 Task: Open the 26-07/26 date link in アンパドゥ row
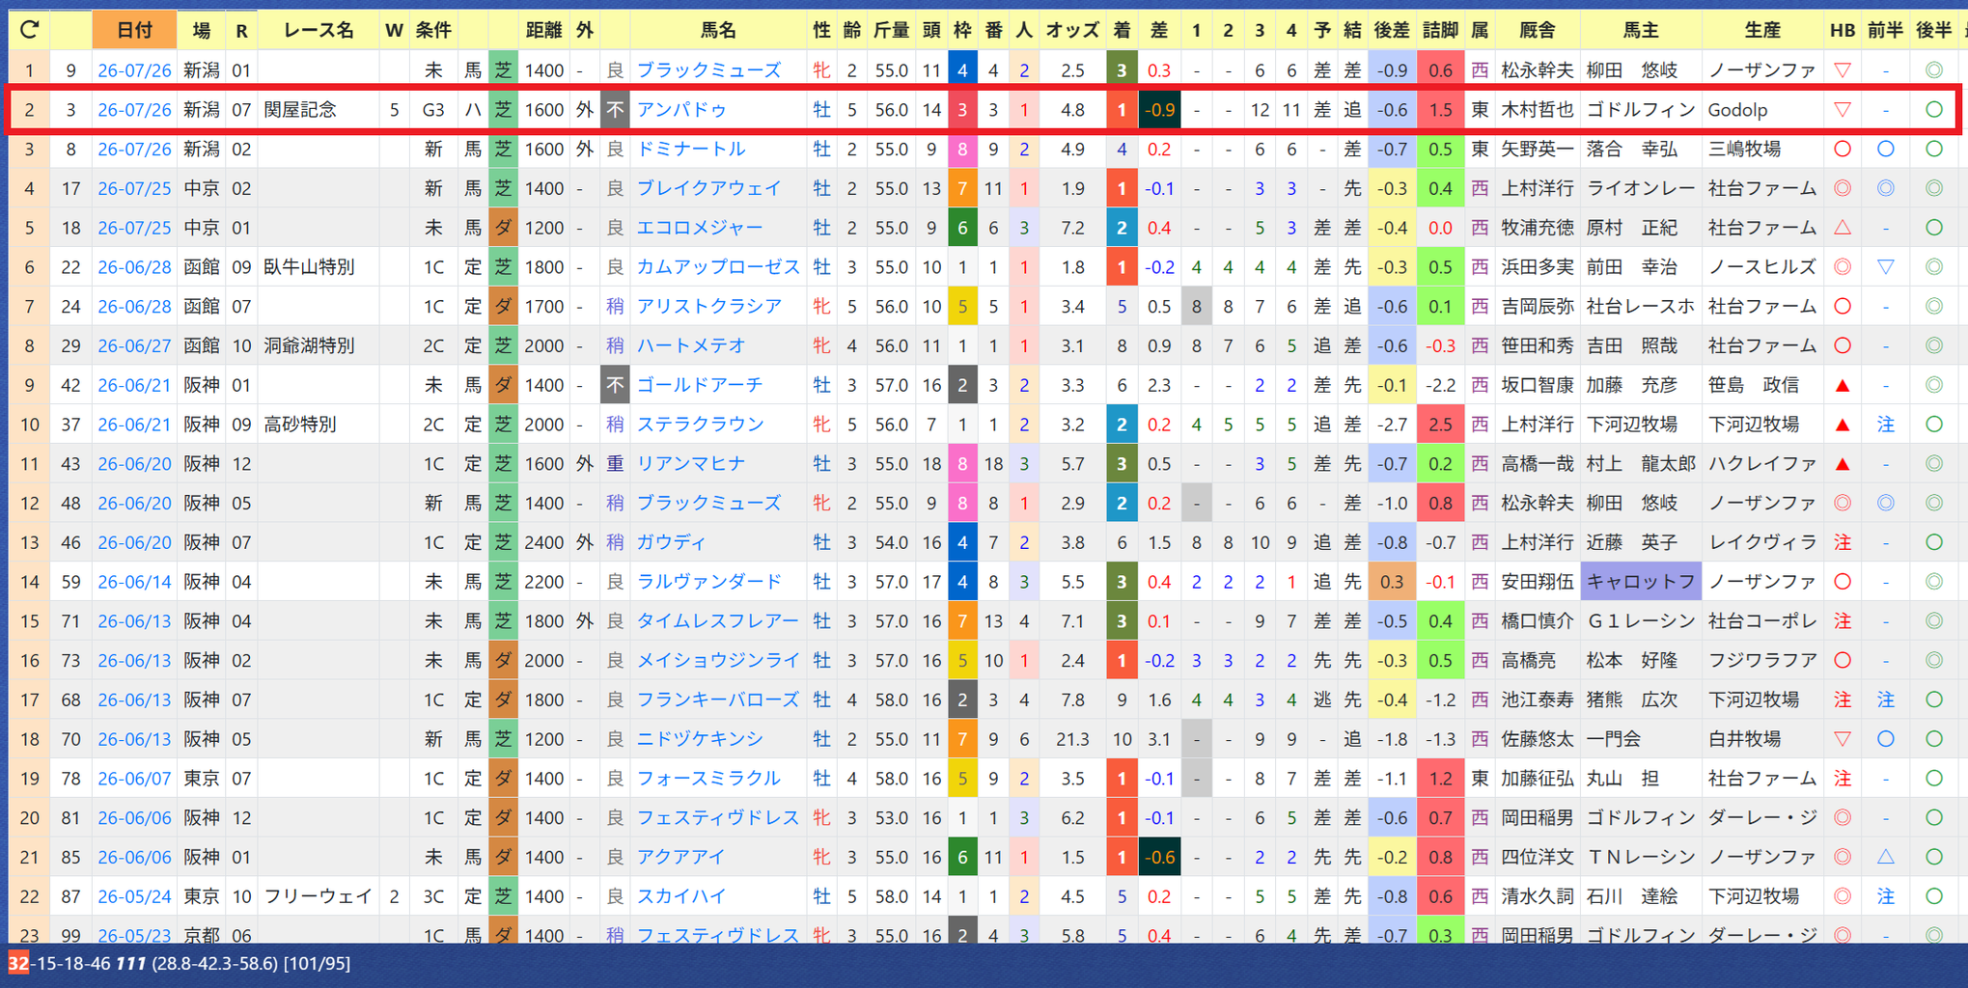(134, 110)
